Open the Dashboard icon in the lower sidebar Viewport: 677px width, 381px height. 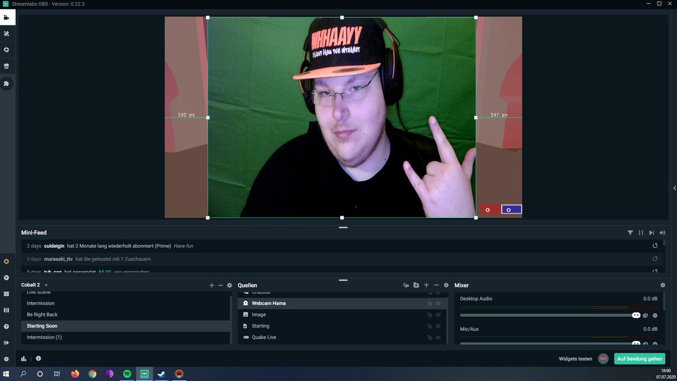(x=6, y=278)
